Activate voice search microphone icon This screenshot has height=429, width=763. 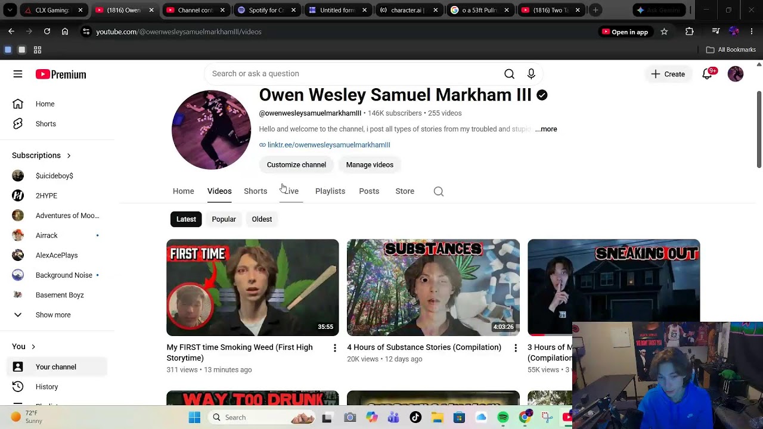coord(531,74)
